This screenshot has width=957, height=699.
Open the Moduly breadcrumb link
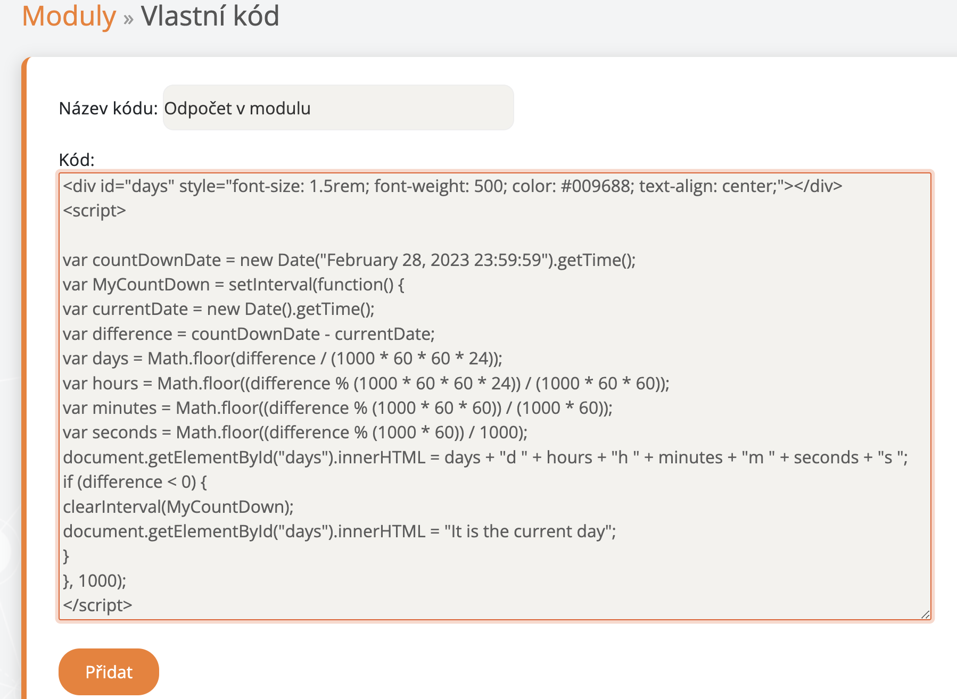(69, 16)
